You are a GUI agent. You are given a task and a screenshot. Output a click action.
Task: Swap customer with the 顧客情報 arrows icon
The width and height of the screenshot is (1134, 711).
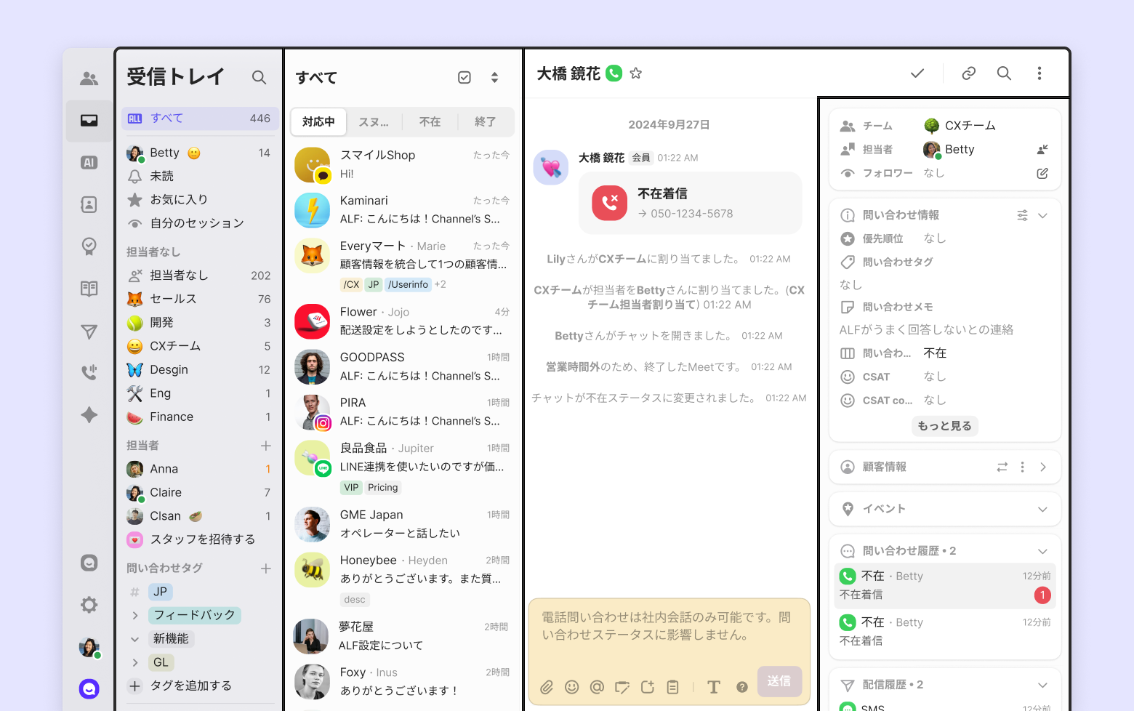[1002, 467]
